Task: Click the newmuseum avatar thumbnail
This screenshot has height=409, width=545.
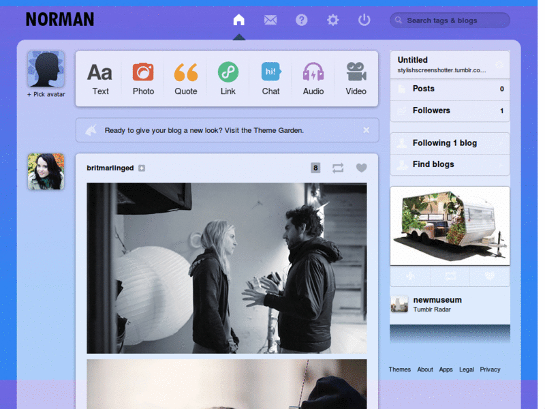Action: click(x=399, y=304)
